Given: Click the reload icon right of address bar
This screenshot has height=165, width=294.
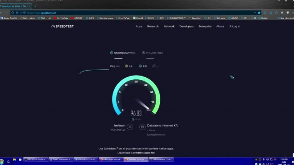Looking at the screenshot, I should tap(265, 13).
